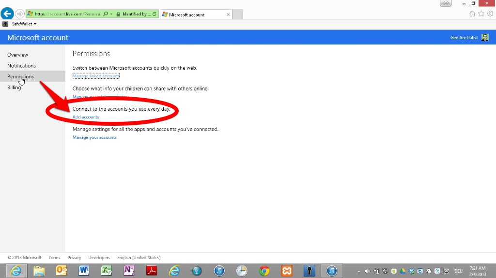
Task: Click the address bar URL field
Action: point(68,14)
